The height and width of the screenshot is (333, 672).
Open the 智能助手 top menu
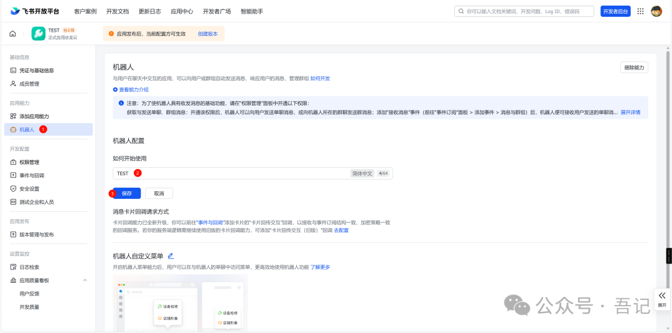click(251, 11)
